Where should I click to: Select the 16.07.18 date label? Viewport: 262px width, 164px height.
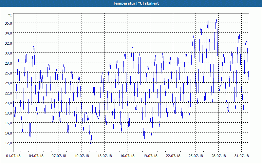click(127, 156)
